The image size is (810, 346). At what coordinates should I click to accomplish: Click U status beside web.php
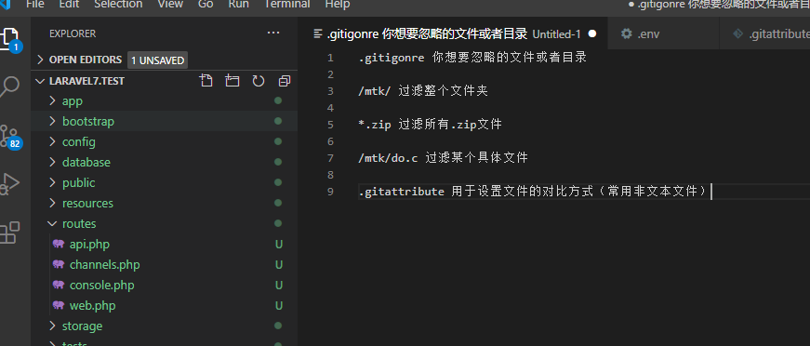click(279, 306)
